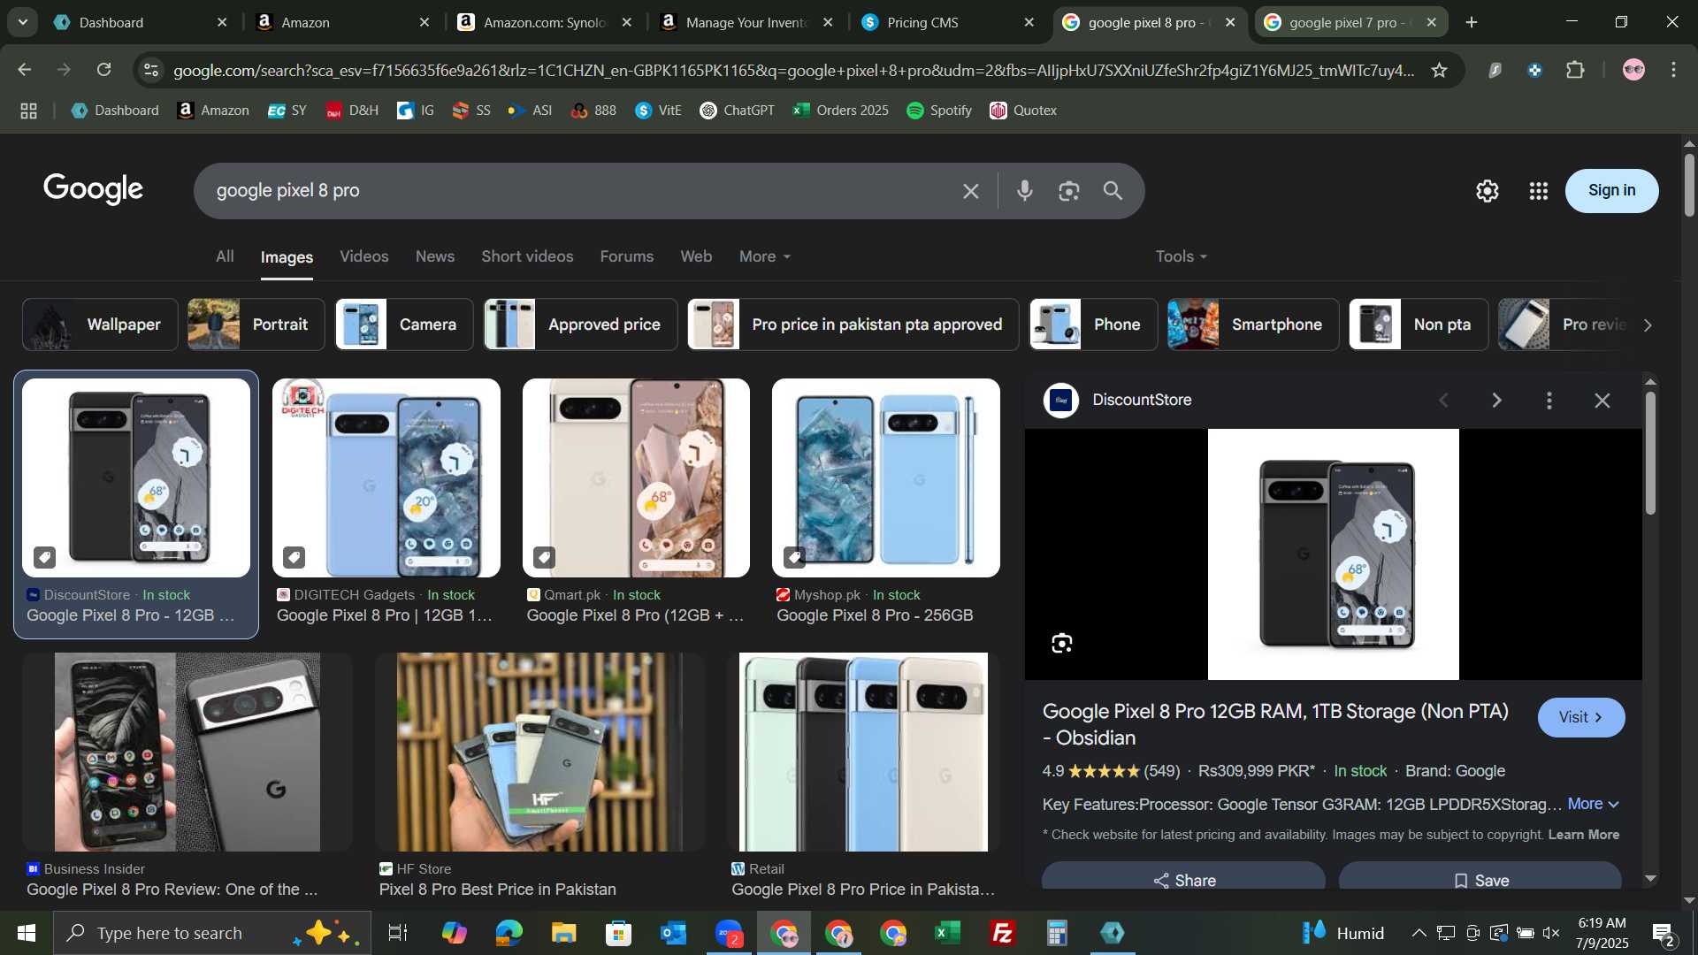Open preview panel more options menu
This screenshot has height=955, width=1698.
tap(1549, 401)
